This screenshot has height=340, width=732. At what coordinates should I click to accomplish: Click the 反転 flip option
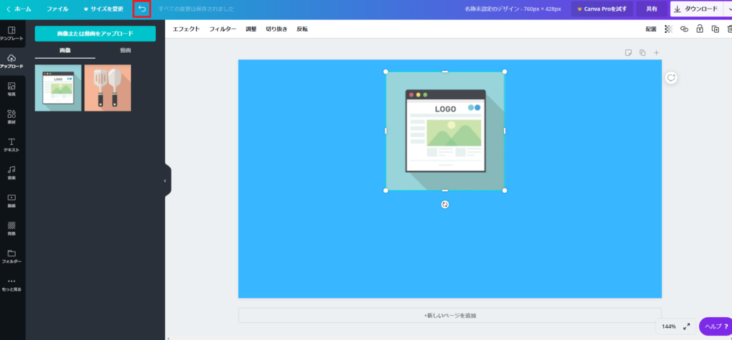[x=302, y=29]
